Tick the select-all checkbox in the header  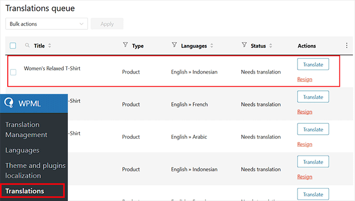pos(13,45)
